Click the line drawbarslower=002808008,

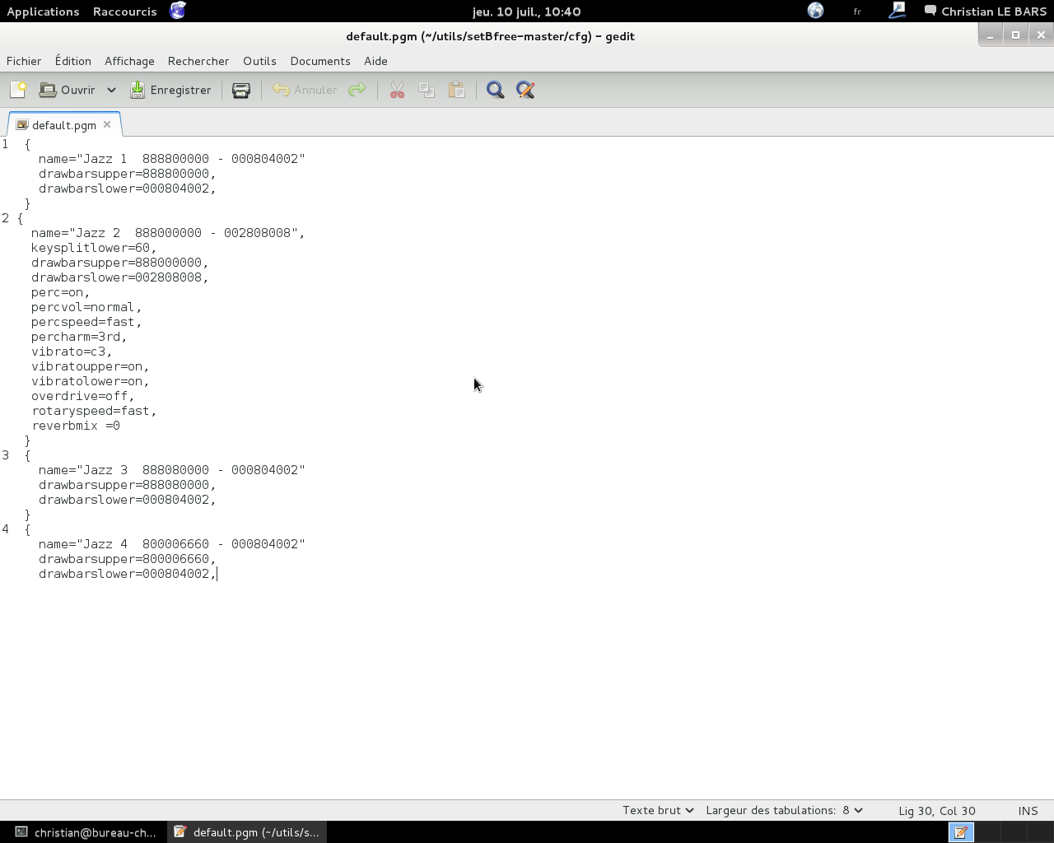[x=120, y=277]
